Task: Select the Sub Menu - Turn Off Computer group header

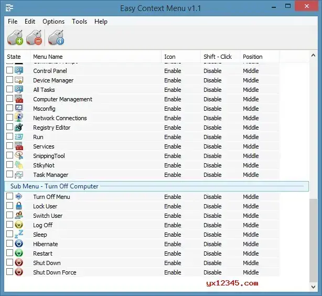Action: pyautogui.click(x=156, y=186)
